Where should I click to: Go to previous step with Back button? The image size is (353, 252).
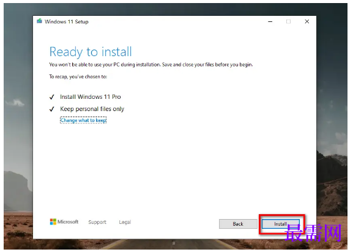[x=238, y=224]
